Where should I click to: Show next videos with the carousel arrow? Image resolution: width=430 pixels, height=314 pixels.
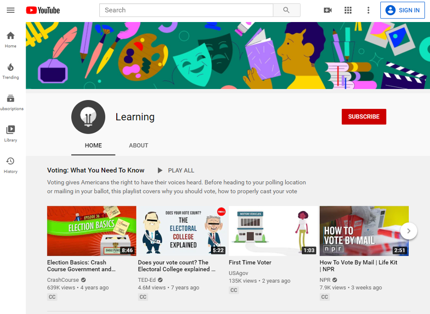point(408,231)
